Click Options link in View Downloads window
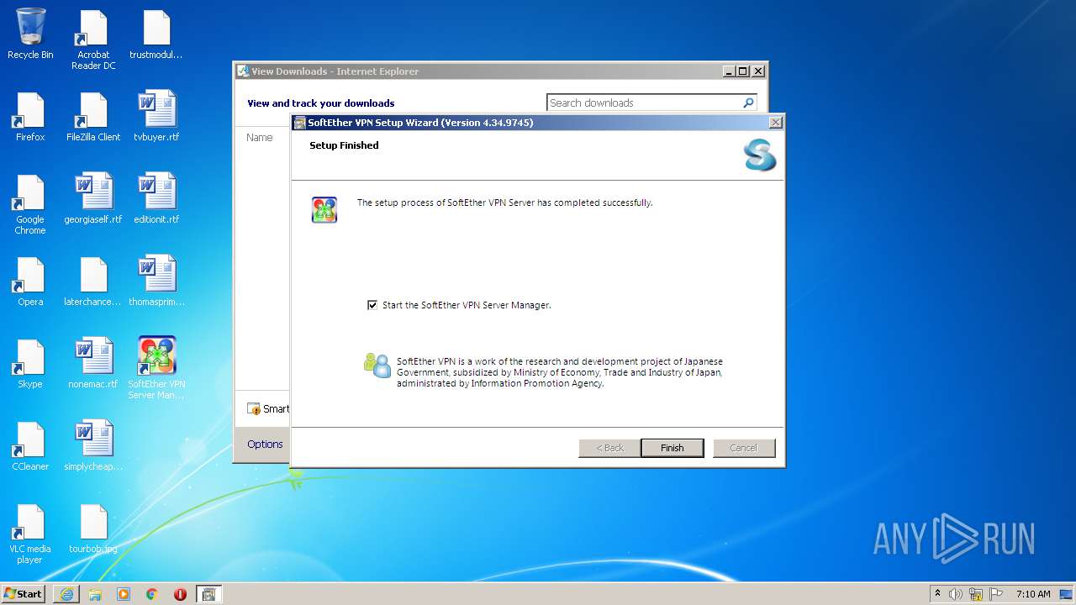Image resolution: width=1076 pixels, height=605 pixels. (265, 444)
